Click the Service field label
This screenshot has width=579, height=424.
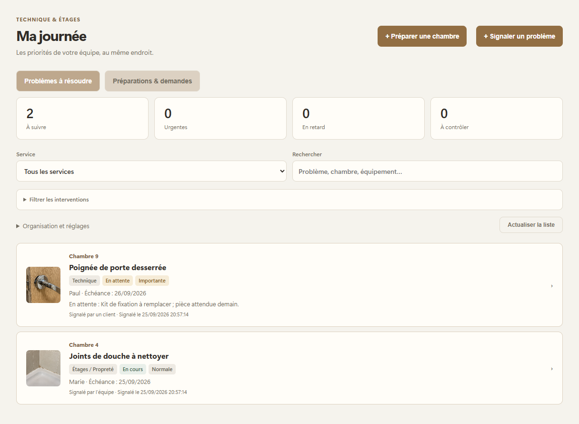tap(26, 154)
